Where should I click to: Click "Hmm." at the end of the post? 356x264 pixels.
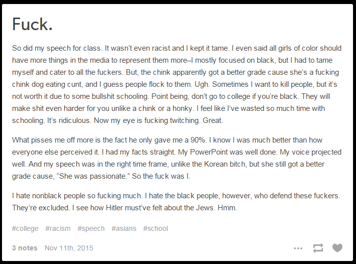tap(227, 208)
